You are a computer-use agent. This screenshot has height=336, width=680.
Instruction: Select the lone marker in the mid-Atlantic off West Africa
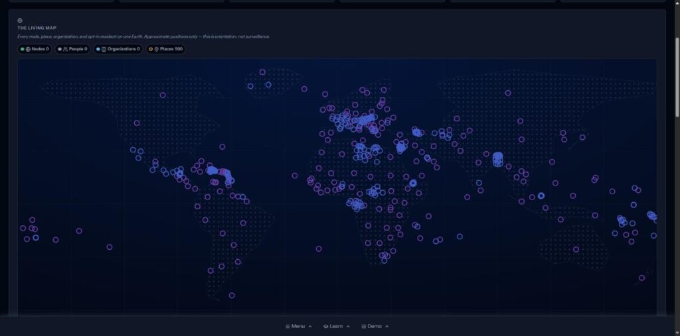coord(295,176)
